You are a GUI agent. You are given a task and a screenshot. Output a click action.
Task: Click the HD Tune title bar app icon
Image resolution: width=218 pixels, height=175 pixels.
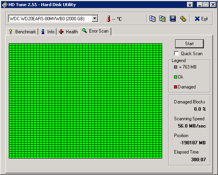pos(5,5)
